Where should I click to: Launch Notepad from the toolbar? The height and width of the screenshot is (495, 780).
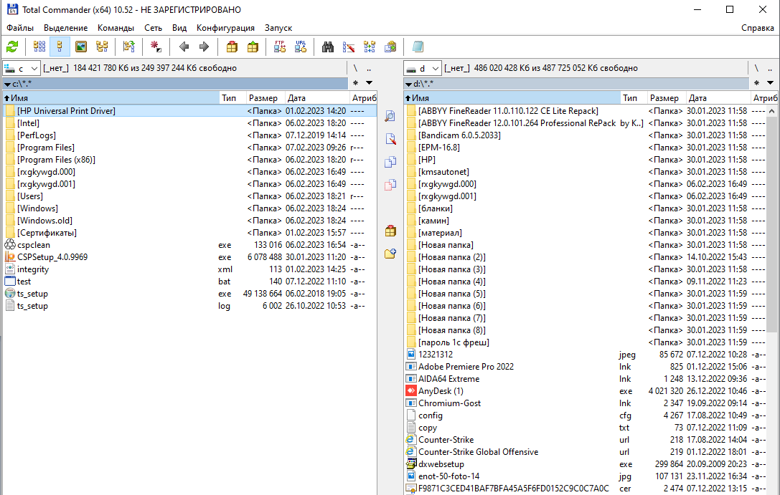(x=418, y=47)
